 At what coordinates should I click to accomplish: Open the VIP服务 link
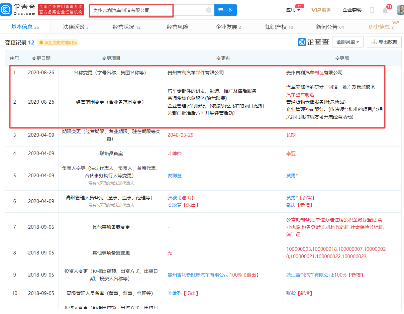(321, 10)
